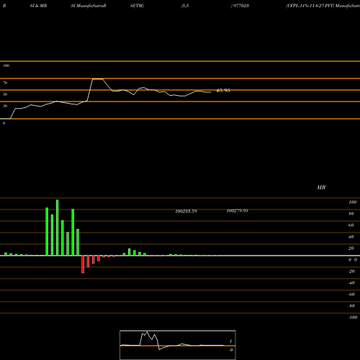Click the SI & MR header label

(x=38, y=6)
